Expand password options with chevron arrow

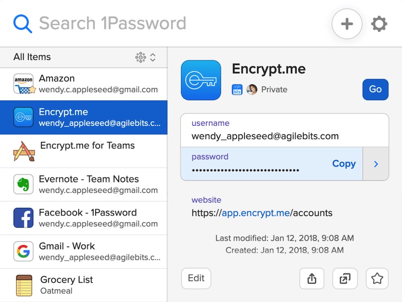click(x=376, y=164)
